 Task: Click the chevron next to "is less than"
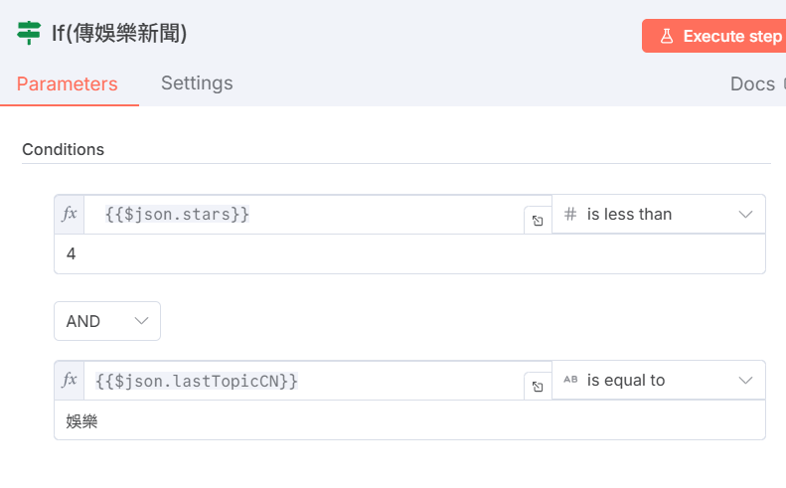746,214
